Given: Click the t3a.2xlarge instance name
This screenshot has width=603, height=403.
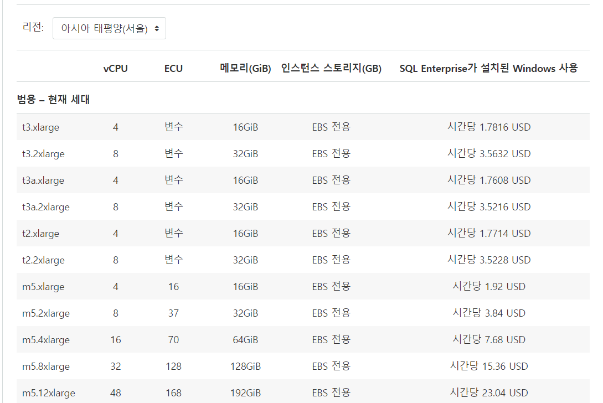Looking at the screenshot, I should pyautogui.click(x=46, y=207).
